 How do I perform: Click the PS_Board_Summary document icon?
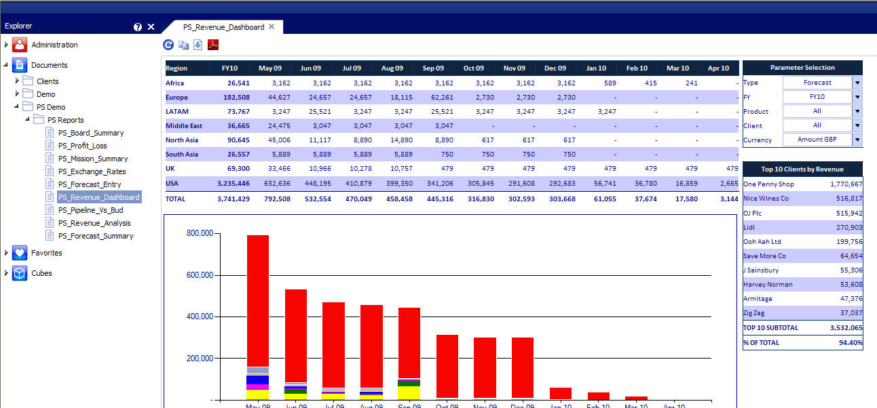[x=50, y=133]
